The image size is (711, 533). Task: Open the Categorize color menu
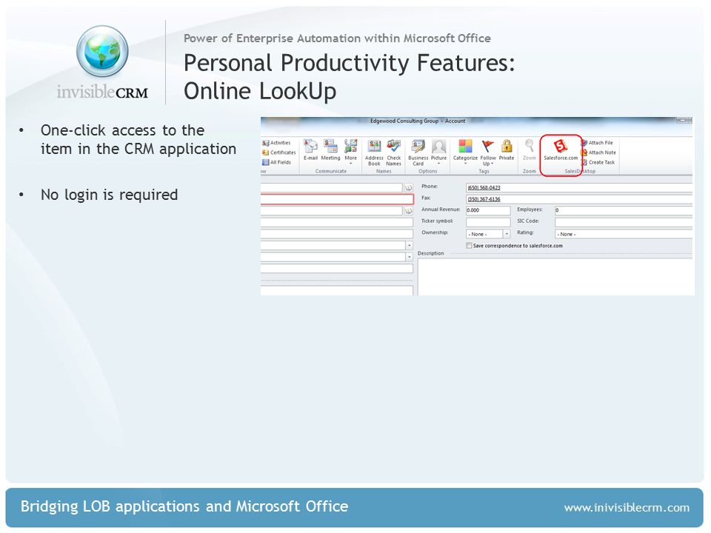tap(465, 151)
